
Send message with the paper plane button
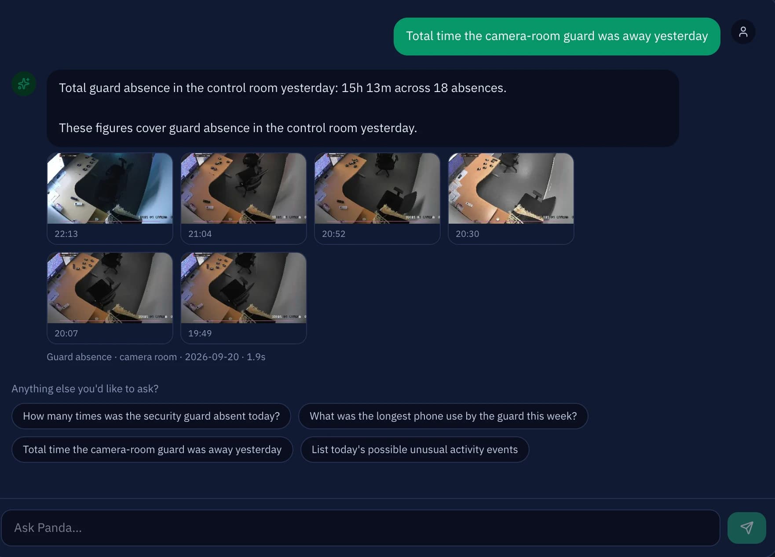(746, 527)
